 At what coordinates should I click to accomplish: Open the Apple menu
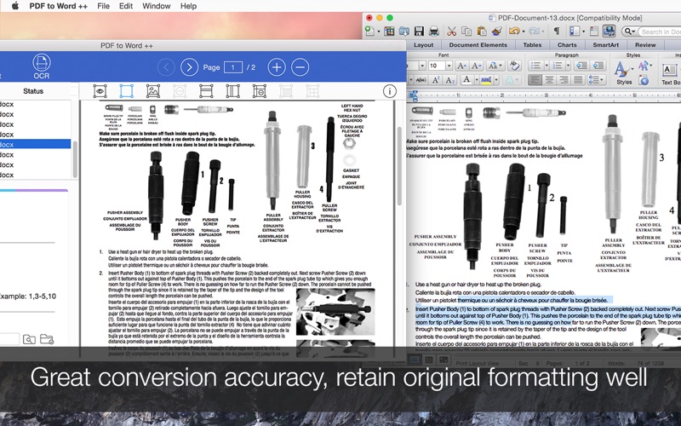[x=15, y=6]
